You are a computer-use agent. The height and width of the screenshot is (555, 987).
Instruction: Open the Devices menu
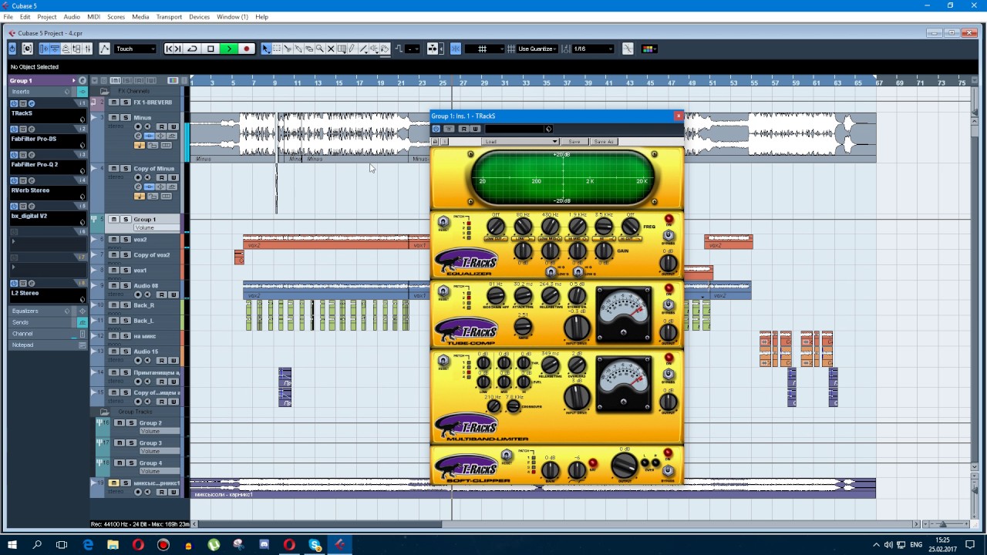(x=199, y=16)
